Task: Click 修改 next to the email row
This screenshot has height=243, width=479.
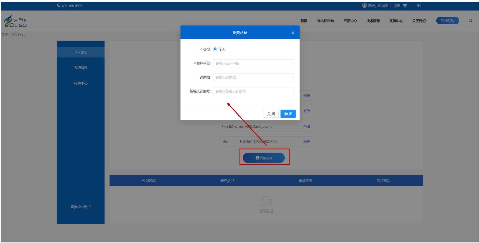Action: 307,126
